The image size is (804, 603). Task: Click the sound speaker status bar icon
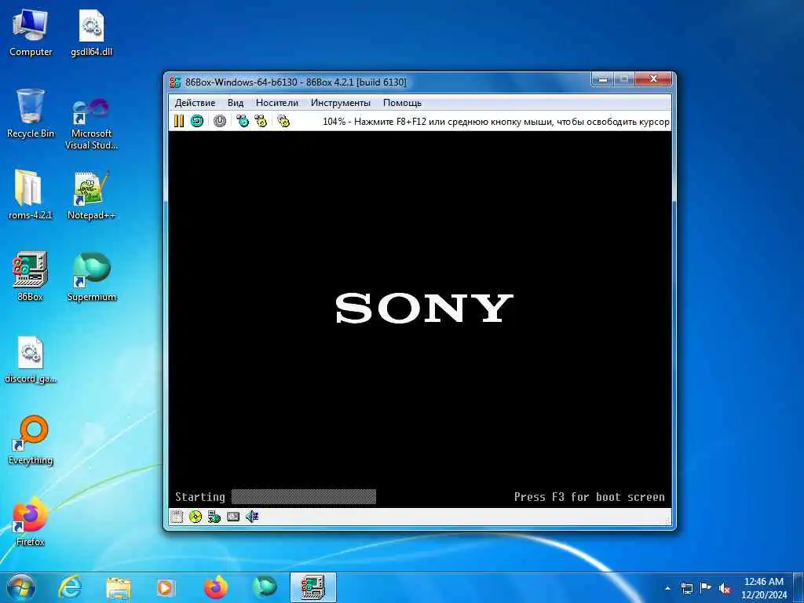(x=252, y=517)
